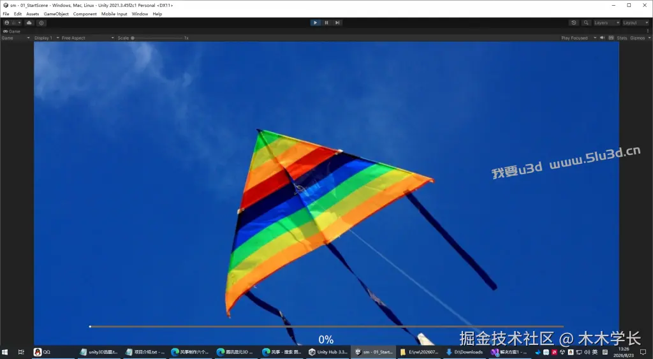653x359 pixels.
Task: Click sm - 01_Start Unity taskbar button
Action: click(374, 352)
